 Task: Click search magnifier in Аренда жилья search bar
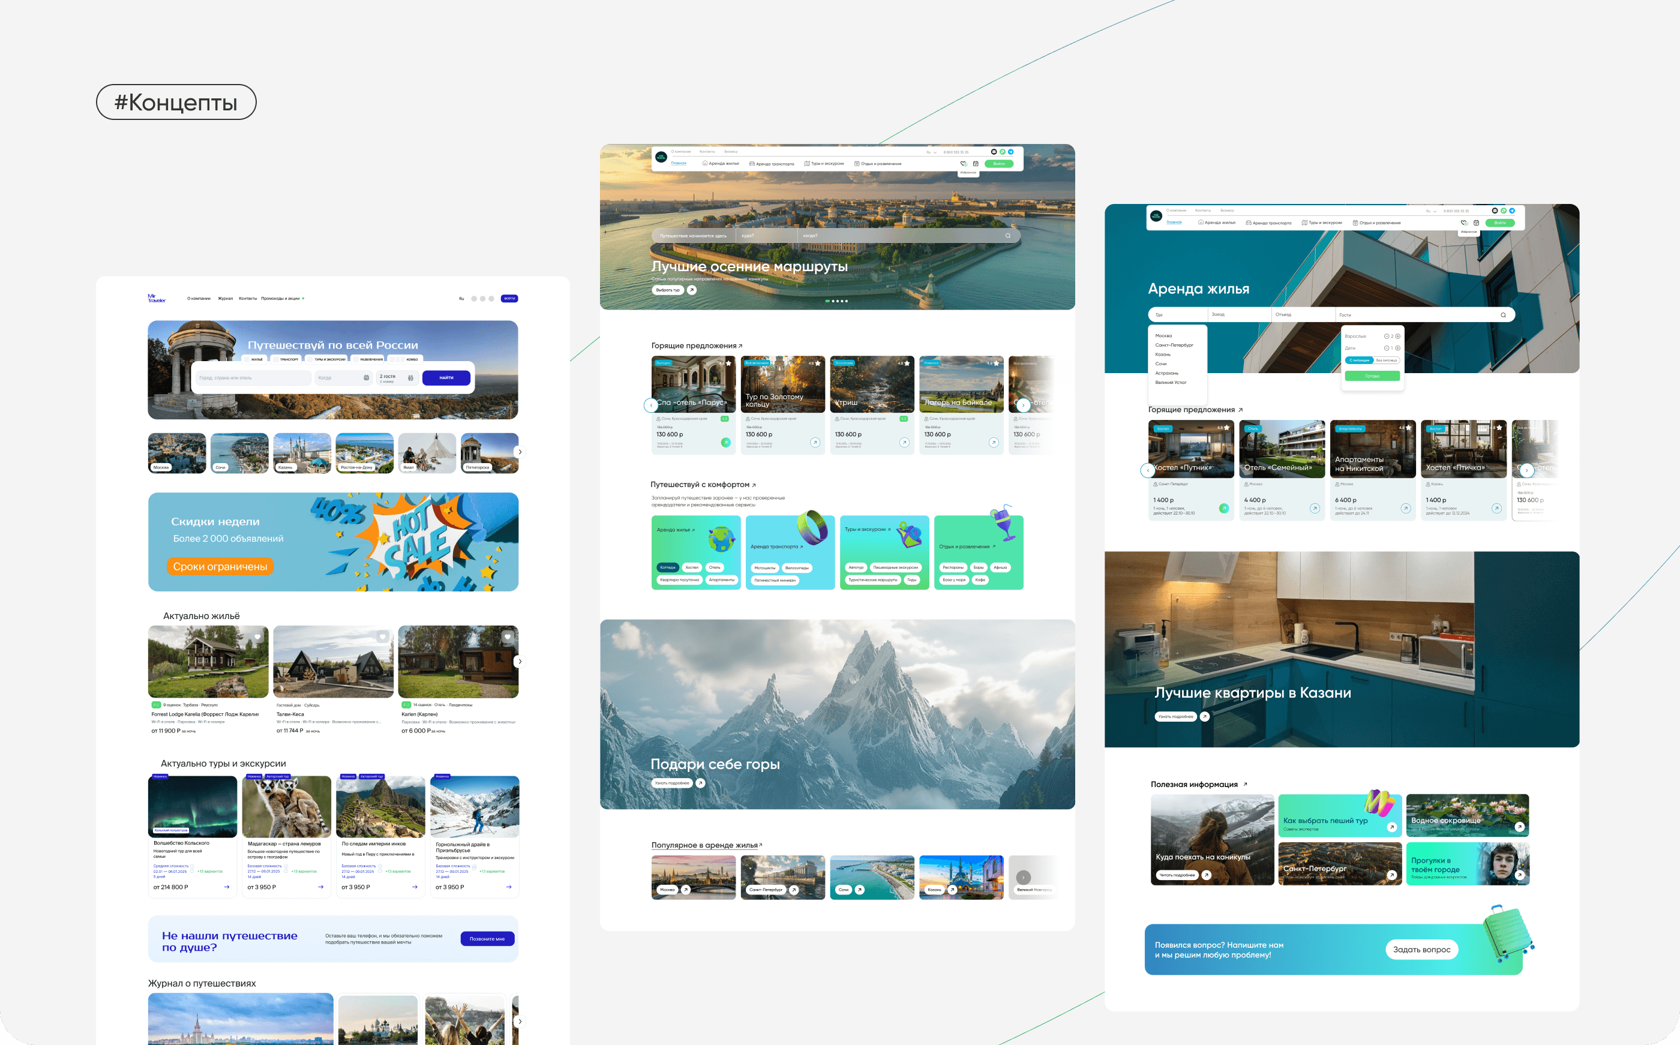click(1502, 315)
